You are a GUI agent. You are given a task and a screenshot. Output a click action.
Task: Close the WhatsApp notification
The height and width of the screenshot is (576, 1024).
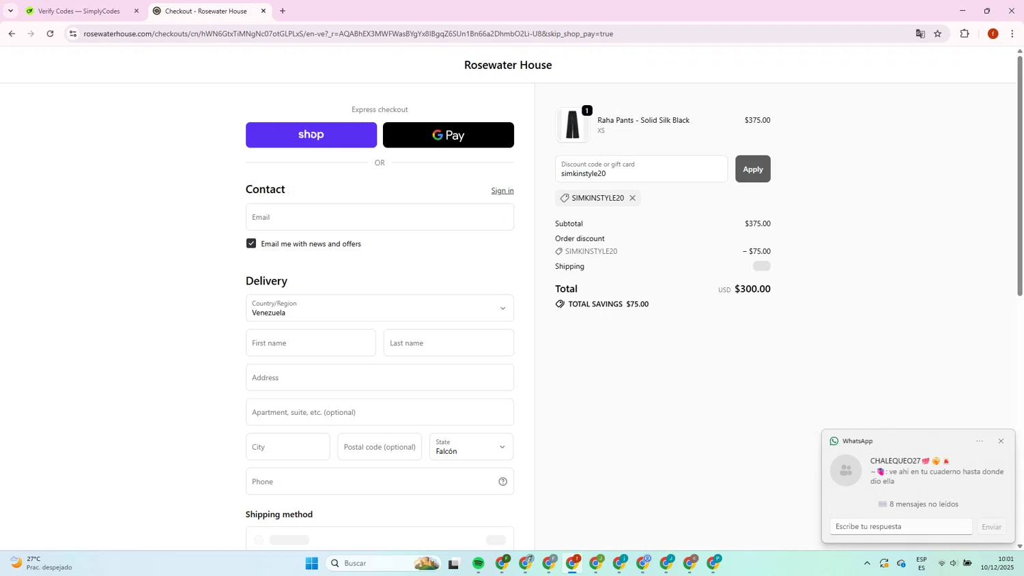point(1001,441)
